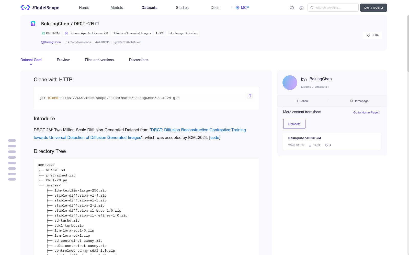Screen dimensions: 409x255
Task: Click the 2026.01.16 date on dataset card
Action: point(296,145)
